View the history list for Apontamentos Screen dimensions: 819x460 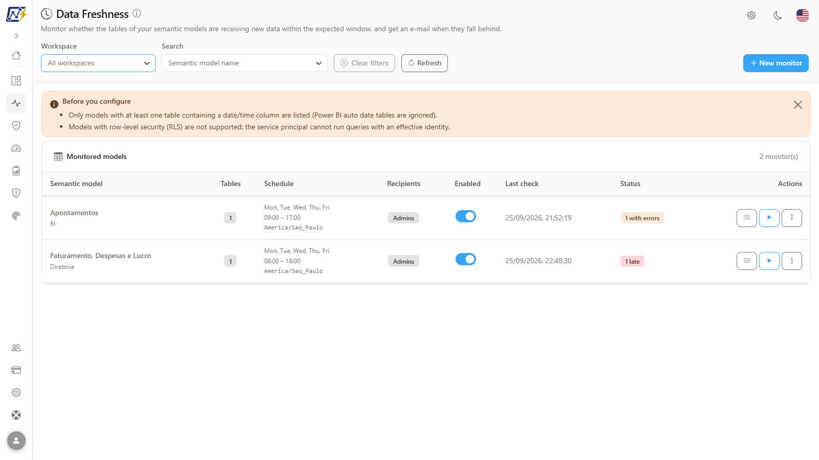pos(747,218)
